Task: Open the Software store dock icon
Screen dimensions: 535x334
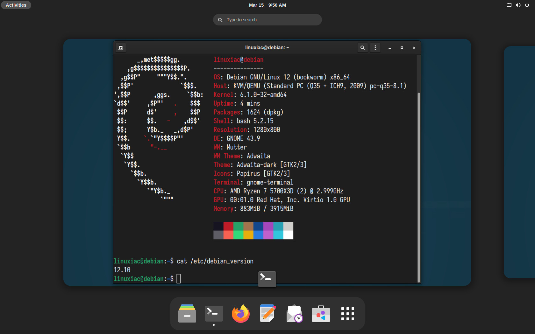Action: coord(321,314)
